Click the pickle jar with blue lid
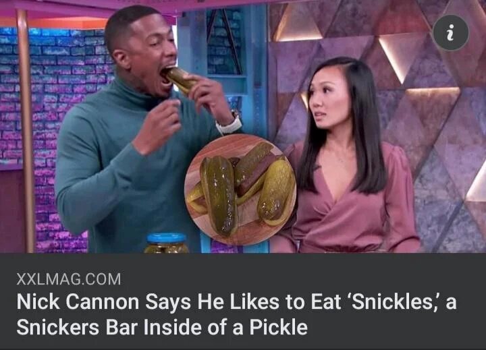This screenshot has height=350, width=486. (167, 243)
